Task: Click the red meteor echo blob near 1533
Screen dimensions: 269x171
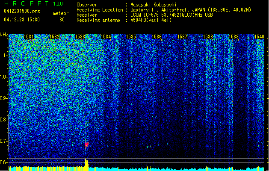Action: click(x=87, y=144)
